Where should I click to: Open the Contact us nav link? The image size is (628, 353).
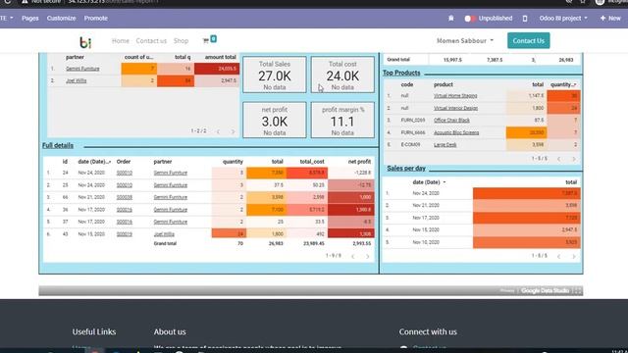tap(151, 41)
